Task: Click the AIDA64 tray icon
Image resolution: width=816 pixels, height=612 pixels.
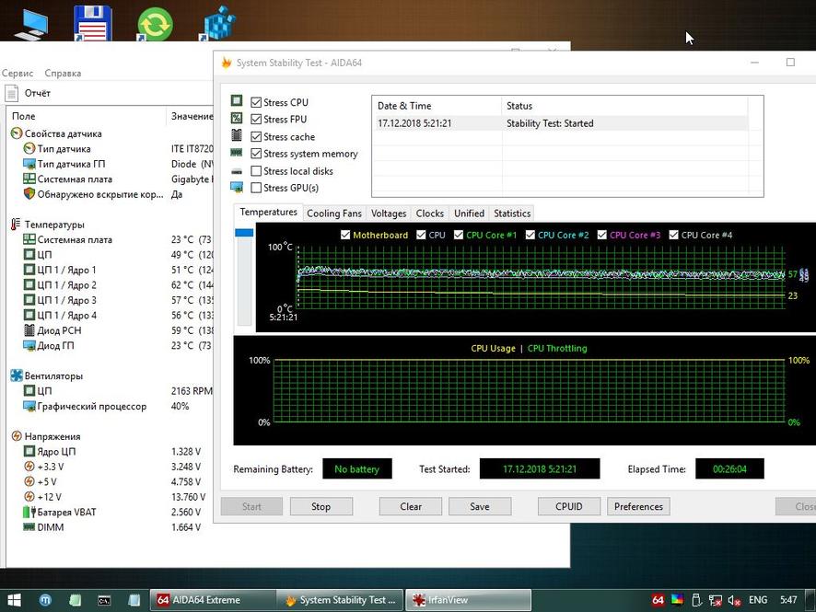Action: (658, 600)
